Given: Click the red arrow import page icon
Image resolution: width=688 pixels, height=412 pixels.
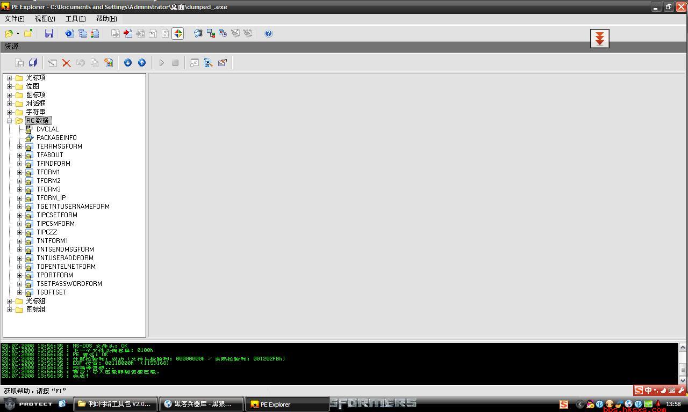Looking at the screenshot, I should (x=128, y=33).
